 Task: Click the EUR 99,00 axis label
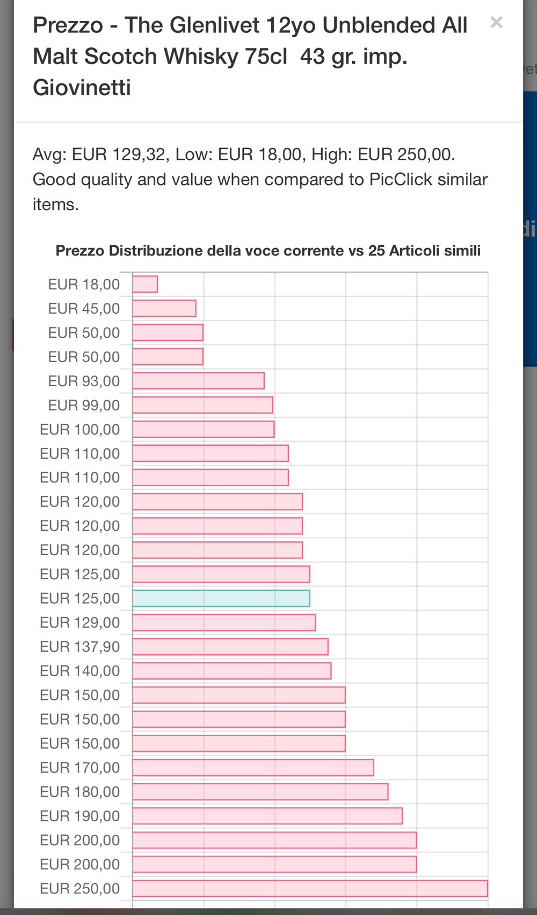[84, 405]
